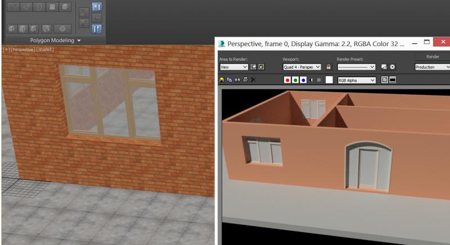Image resolution: width=450 pixels, height=245 pixels.
Task: Select Element sub-object mode in ribbon
Action: (65, 7)
